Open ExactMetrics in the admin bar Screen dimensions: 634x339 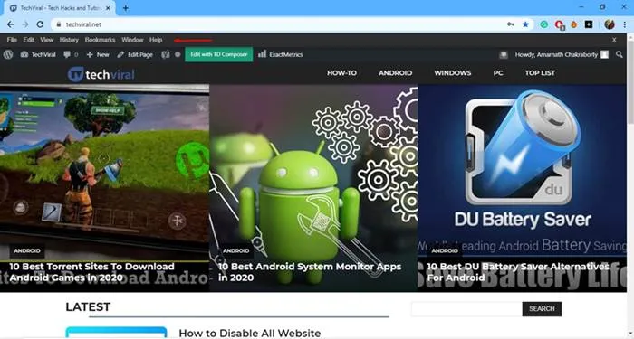pos(280,54)
